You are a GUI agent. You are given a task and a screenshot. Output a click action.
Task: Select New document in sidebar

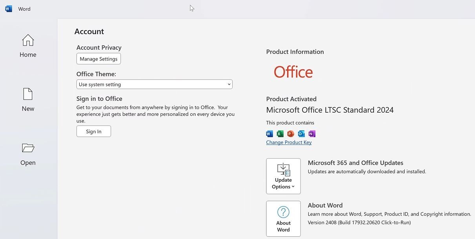point(28,100)
